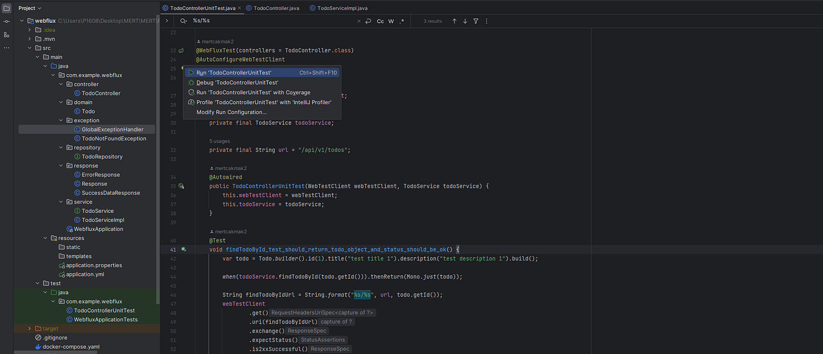Jump to previous search occurrence arrow
Image resolution: width=823 pixels, height=354 pixels.
click(x=454, y=21)
